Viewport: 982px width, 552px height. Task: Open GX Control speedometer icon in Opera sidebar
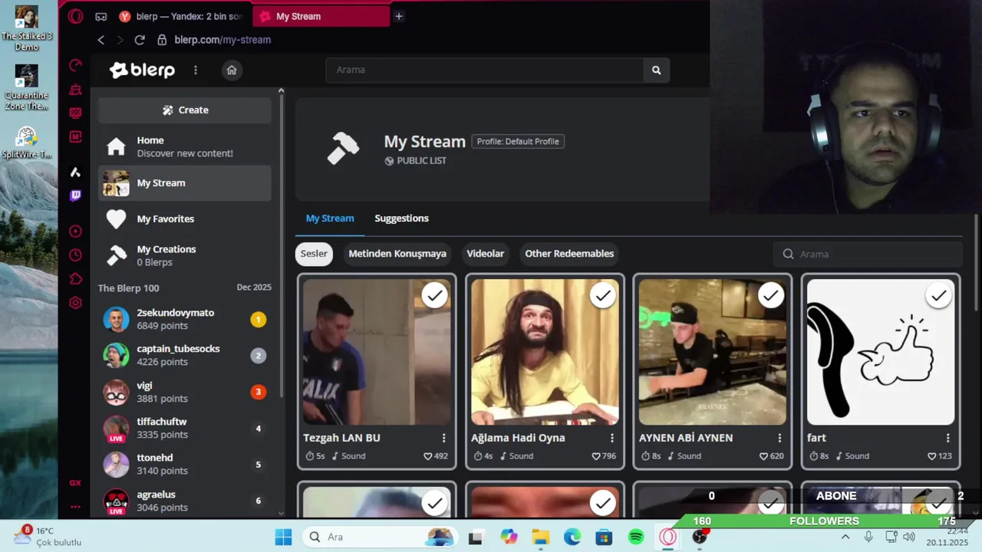[x=75, y=65]
